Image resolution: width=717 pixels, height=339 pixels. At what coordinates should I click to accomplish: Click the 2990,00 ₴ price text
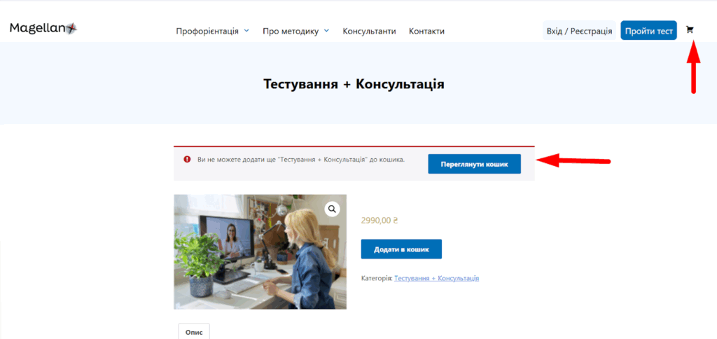380,220
